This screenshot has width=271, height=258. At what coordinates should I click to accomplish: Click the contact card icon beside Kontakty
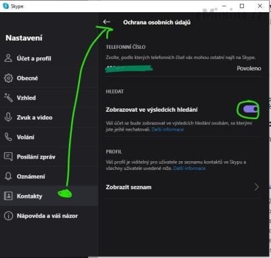[x=8, y=196]
